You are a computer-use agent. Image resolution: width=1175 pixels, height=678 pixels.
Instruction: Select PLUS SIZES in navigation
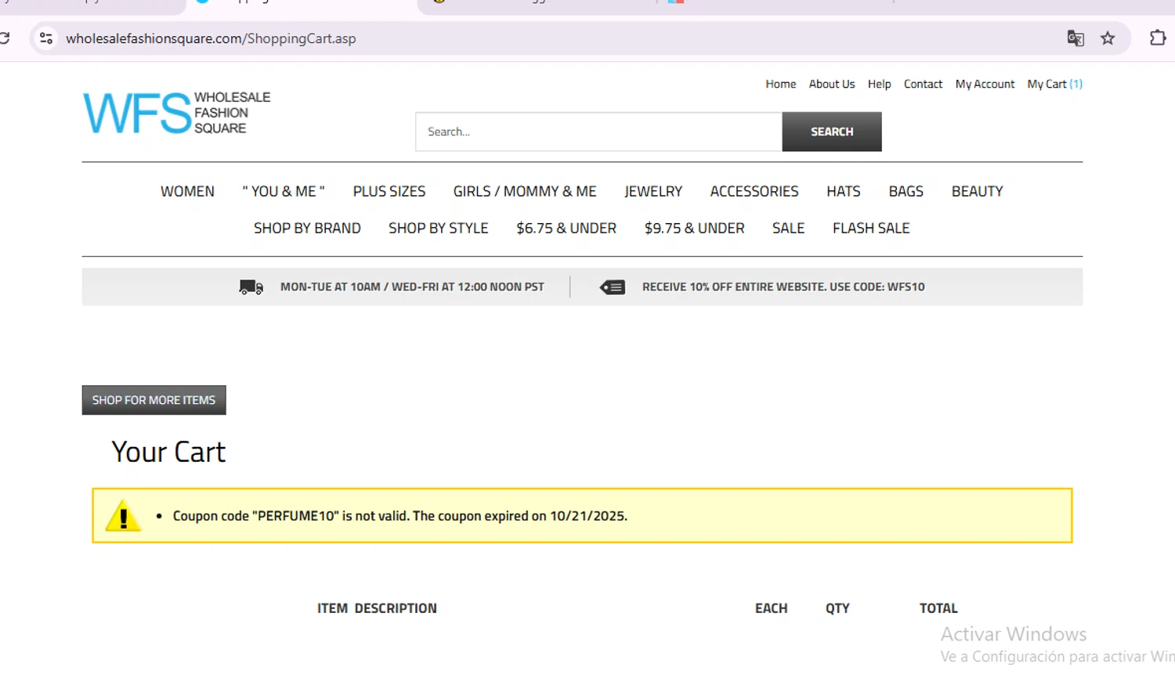coord(389,191)
